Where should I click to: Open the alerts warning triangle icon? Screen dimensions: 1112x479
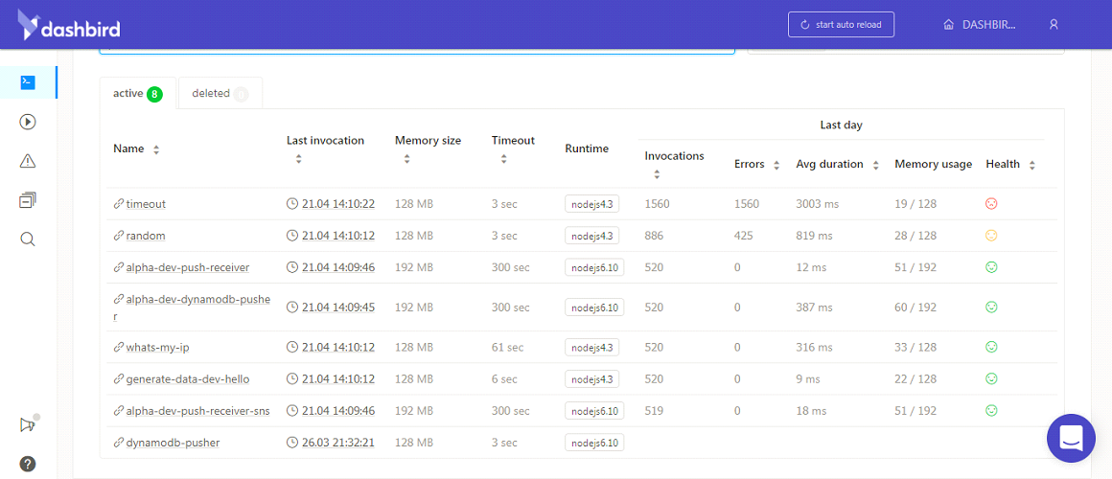point(28,161)
